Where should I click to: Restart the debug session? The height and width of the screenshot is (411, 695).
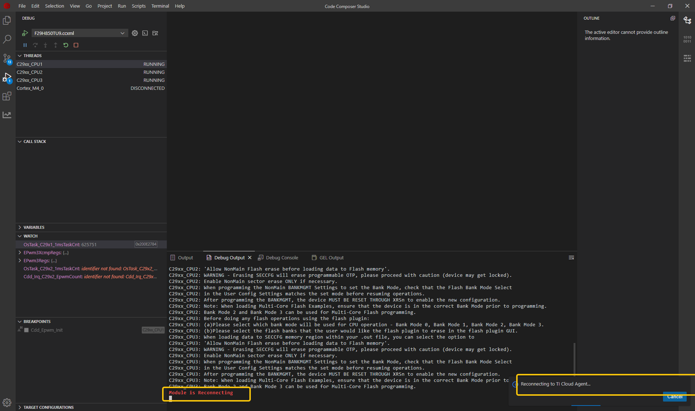66,45
